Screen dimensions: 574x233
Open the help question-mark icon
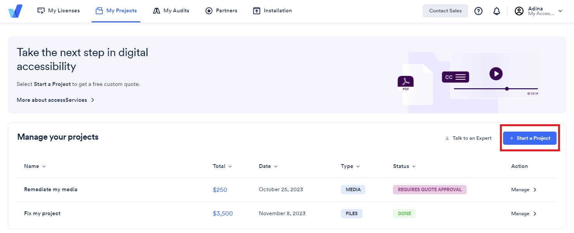(478, 11)
